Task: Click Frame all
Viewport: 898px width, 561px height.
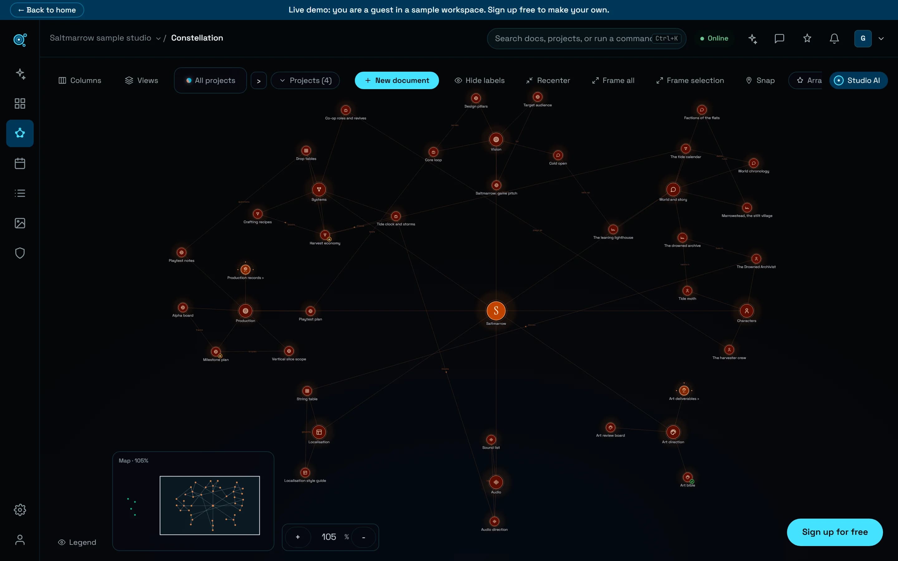Action: pyautogui.click(x=613, y=80)
